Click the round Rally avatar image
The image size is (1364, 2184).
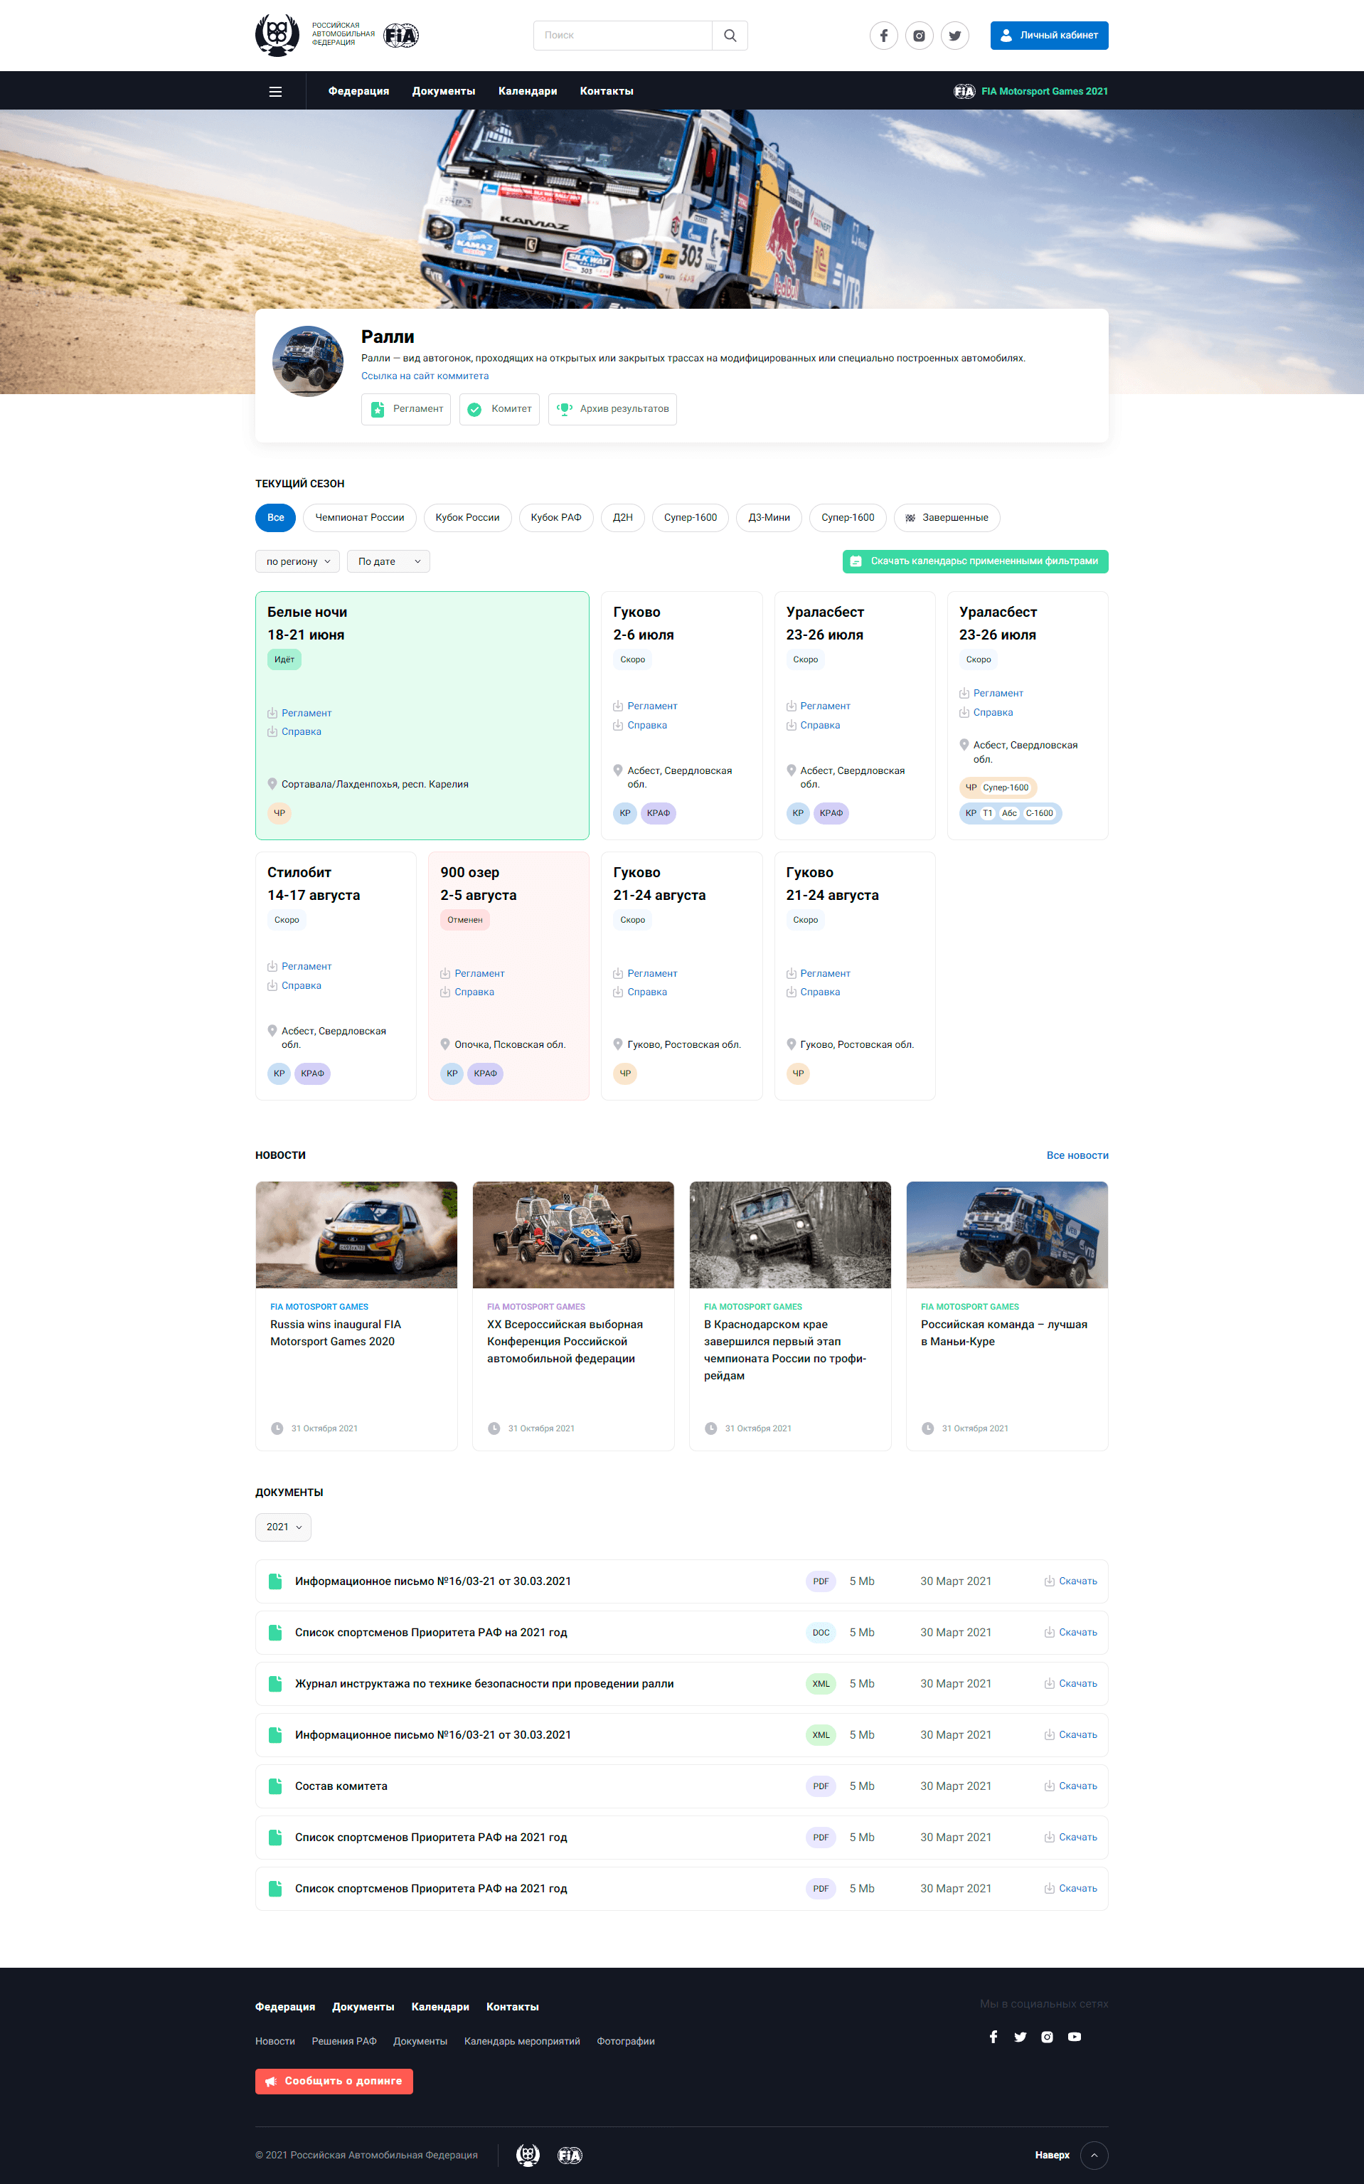(308, 361)
